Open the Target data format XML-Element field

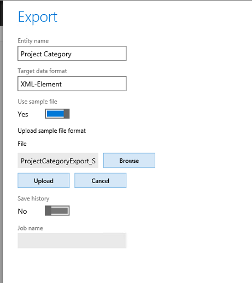pyautogui.click(x=72, y=84)
